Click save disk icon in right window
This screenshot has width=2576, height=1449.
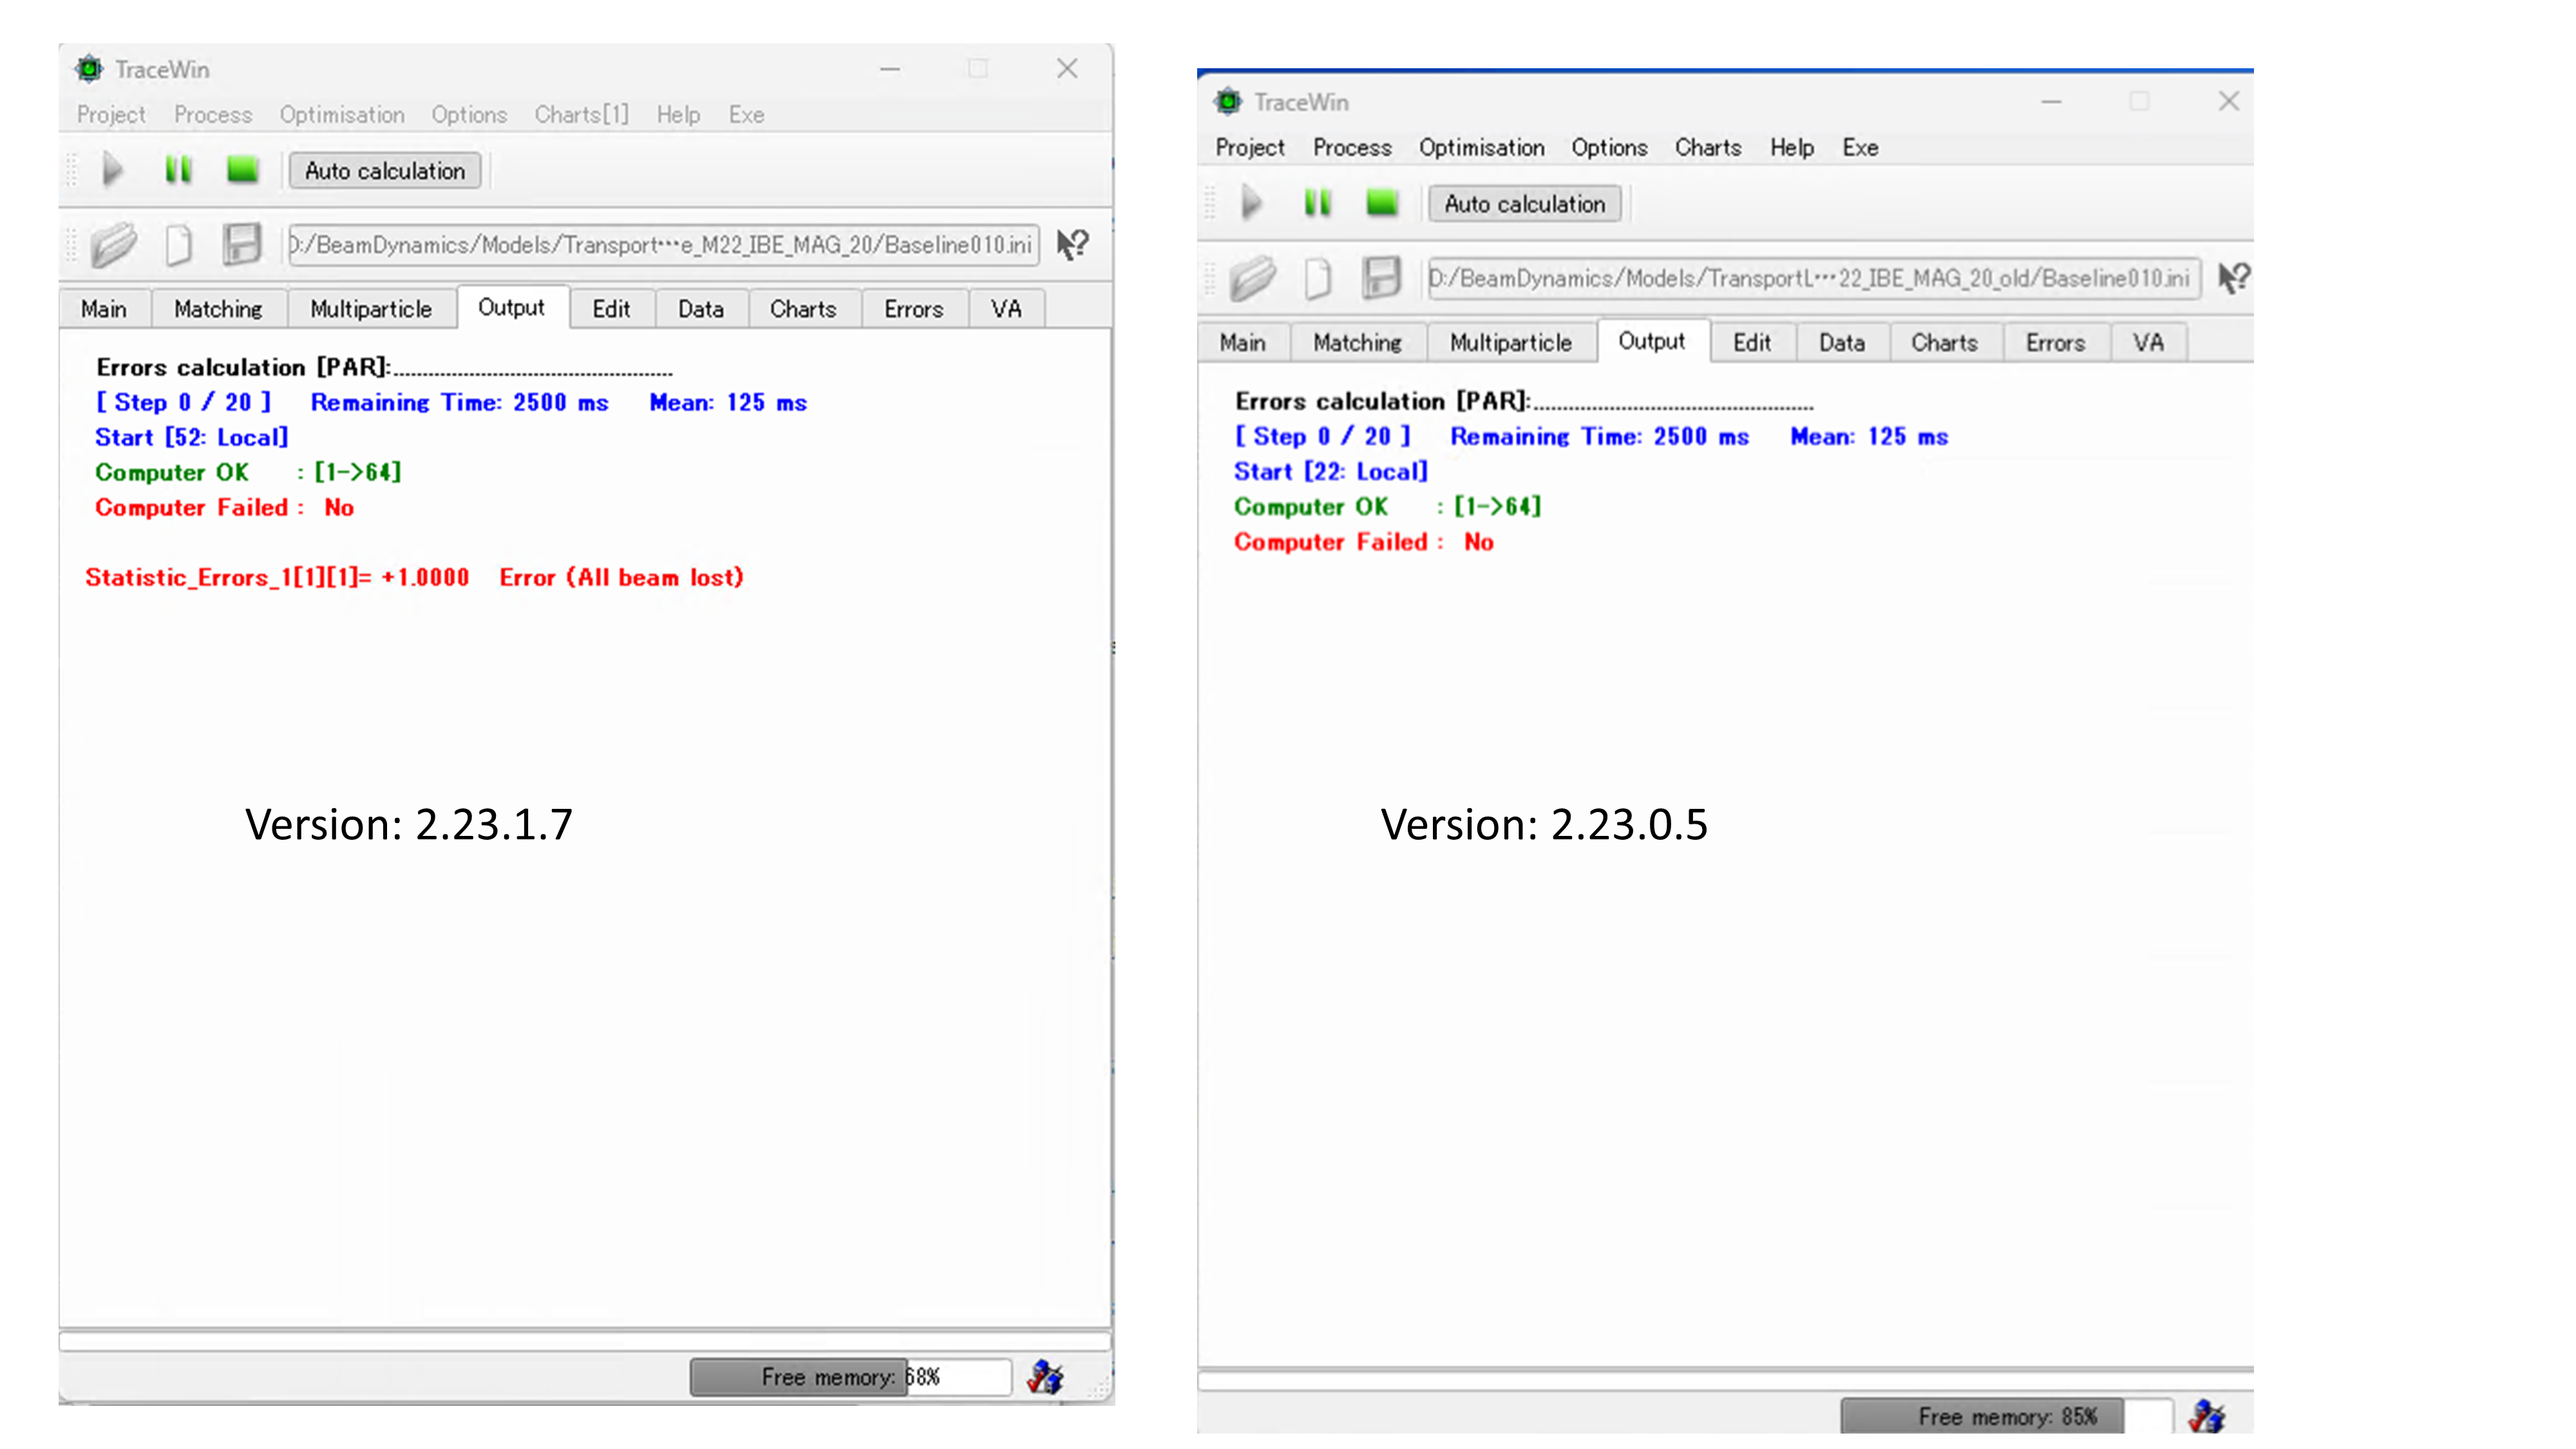(1381, 278)
